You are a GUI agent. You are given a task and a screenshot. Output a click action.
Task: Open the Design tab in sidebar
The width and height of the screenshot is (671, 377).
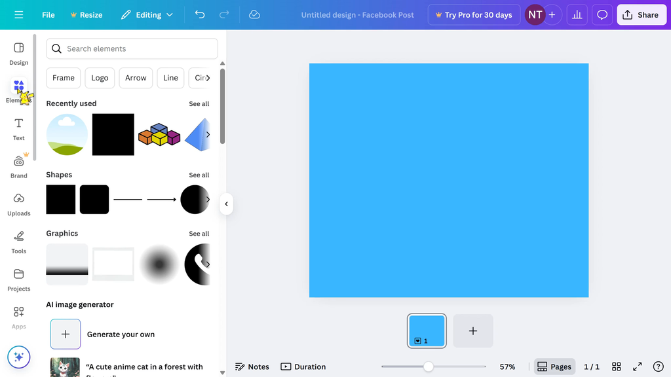(18, 54)
